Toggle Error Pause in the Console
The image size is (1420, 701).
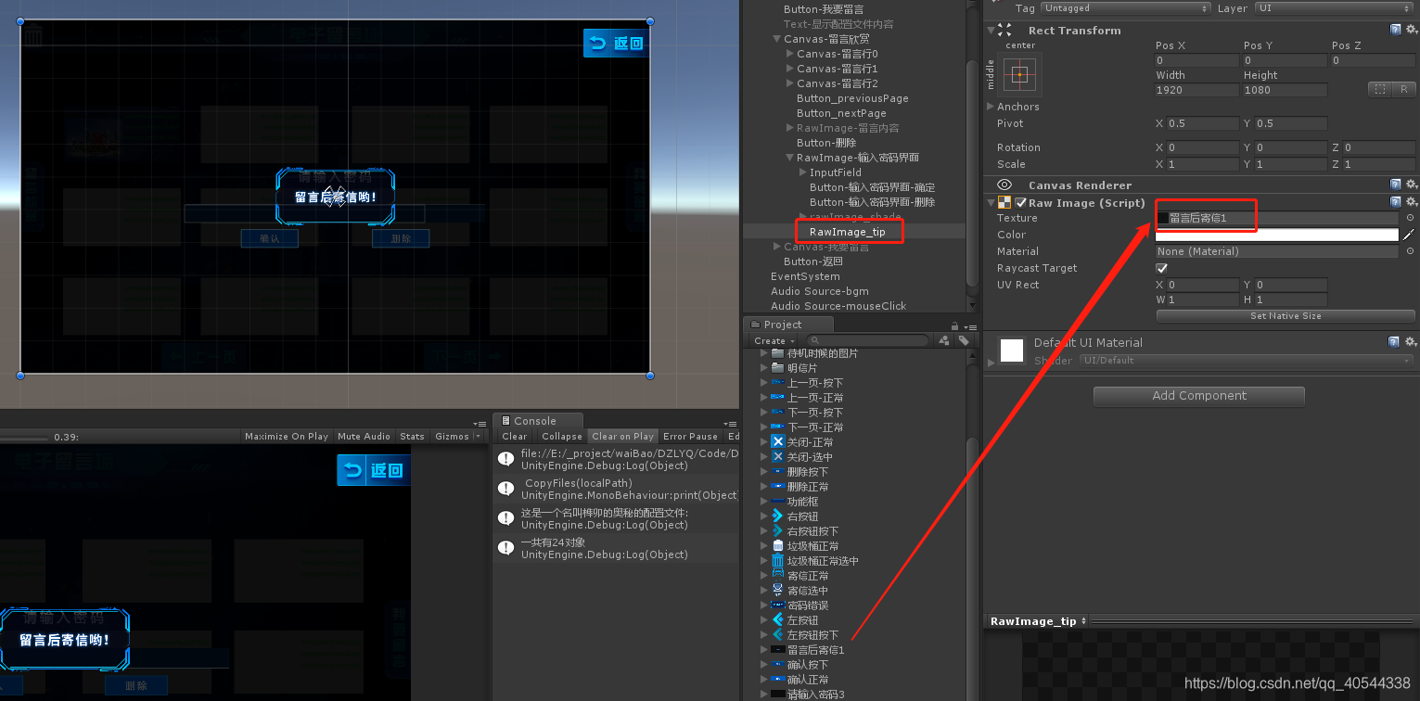(x=690, y=436)
